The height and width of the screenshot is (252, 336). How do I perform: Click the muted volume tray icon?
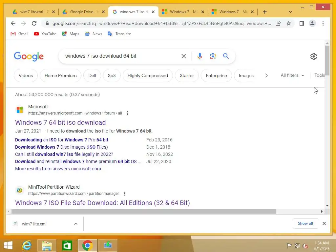[305, 245]
